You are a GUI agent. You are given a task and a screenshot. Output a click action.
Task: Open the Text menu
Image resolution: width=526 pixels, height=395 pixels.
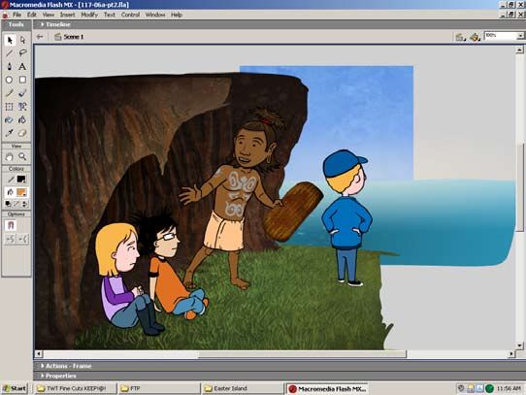point(110,15)
